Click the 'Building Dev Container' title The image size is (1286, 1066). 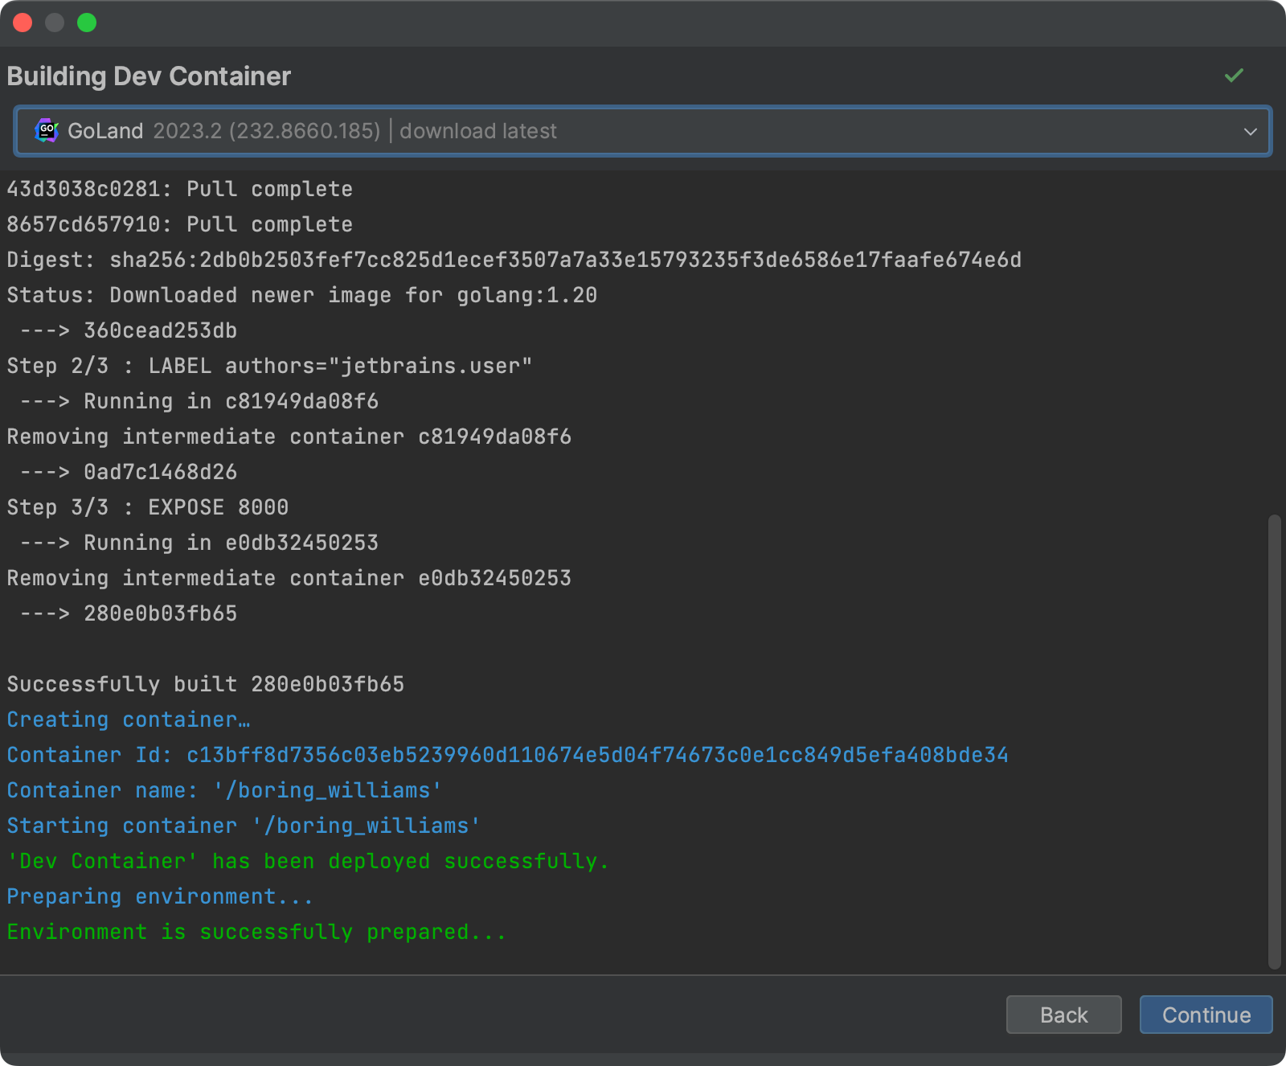149,76
